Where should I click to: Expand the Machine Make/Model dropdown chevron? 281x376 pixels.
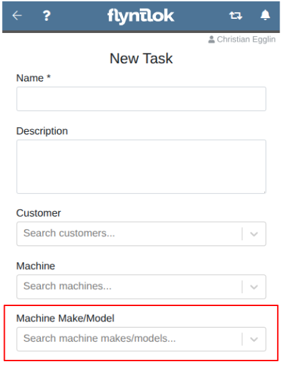254,339
